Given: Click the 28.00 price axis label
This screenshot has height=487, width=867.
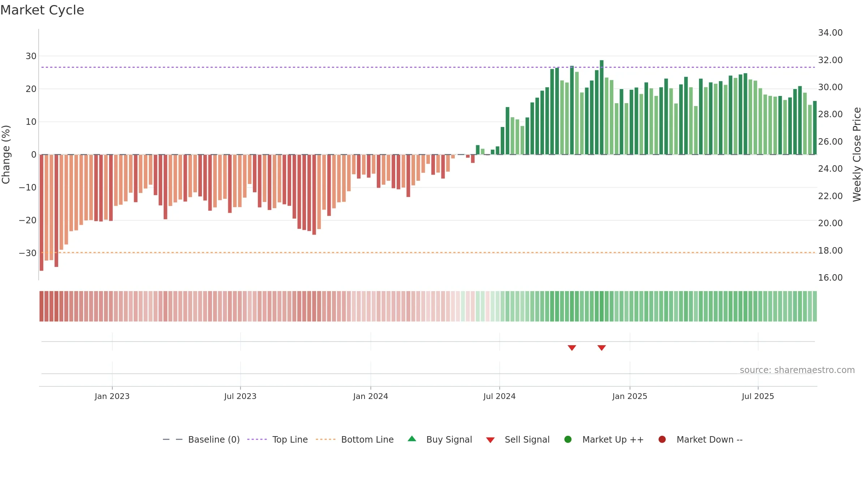Looking at the screenshot, I should tap(830, 114).
